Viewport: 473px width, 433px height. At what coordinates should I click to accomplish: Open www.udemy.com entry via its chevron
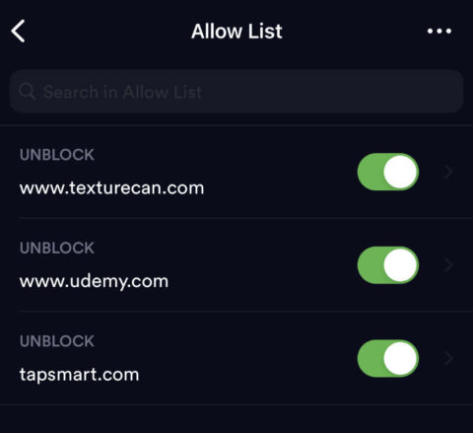click(448, 265)
